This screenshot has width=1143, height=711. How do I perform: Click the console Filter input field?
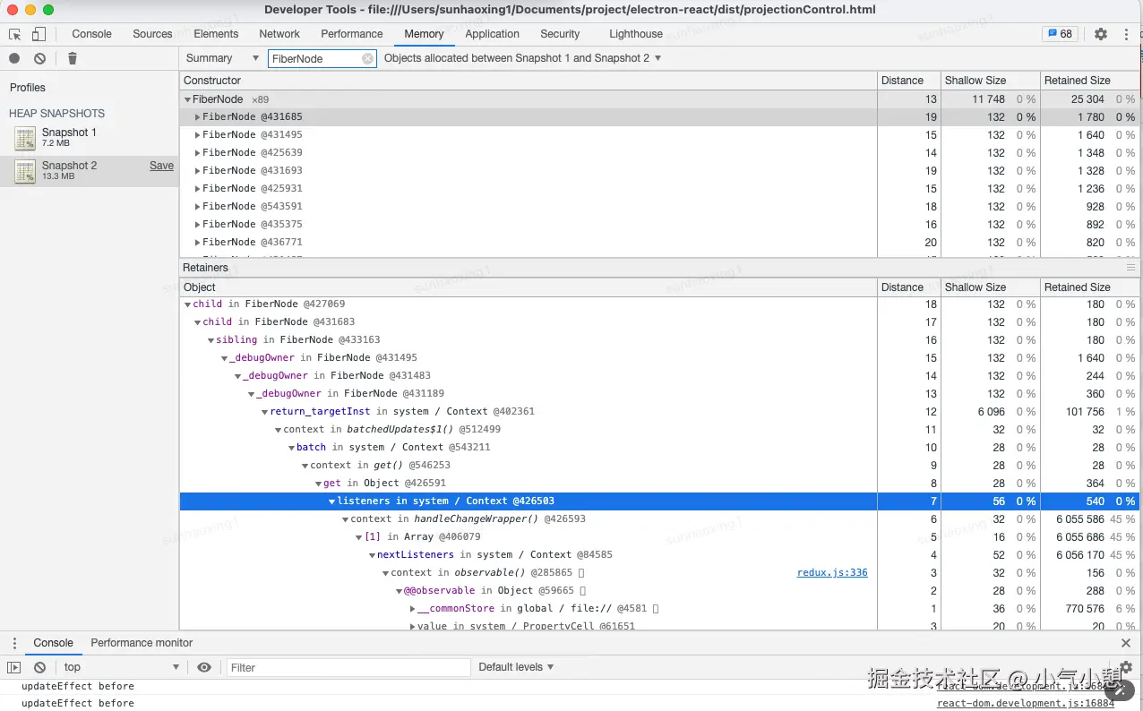348,667
